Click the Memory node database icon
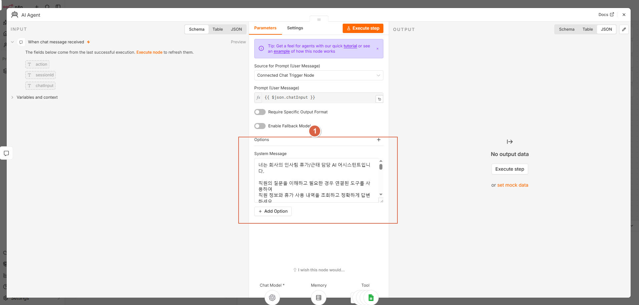Screen dimensions: 639x305 pyautogui.click(x=319, y=297)
